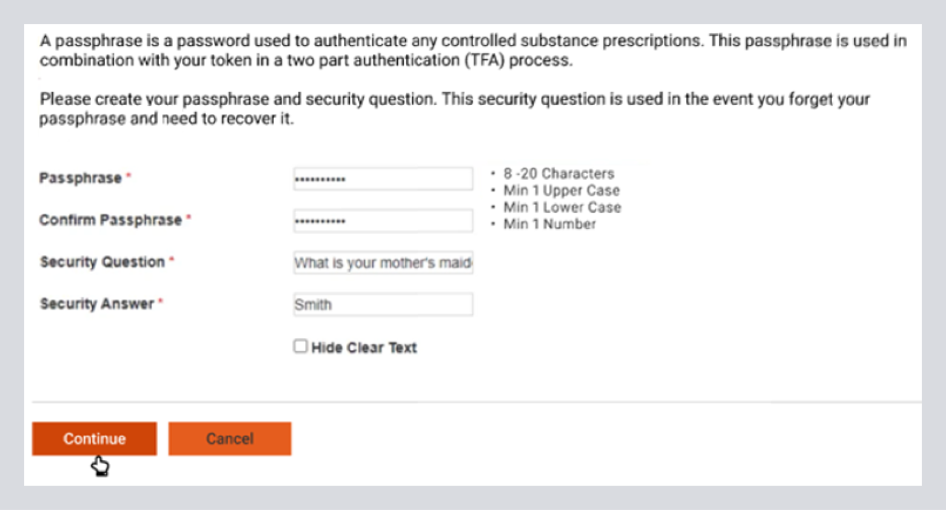Viewport: 946px width, 510px height.
Task: Click the 'Please create your passphrase' instruction text
Action: click(x=455, y=109)
